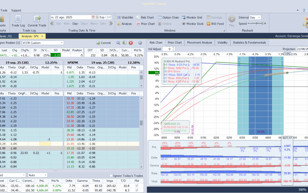
Task: Open the calendar date picker icon
Action: [x=93, y=17]
